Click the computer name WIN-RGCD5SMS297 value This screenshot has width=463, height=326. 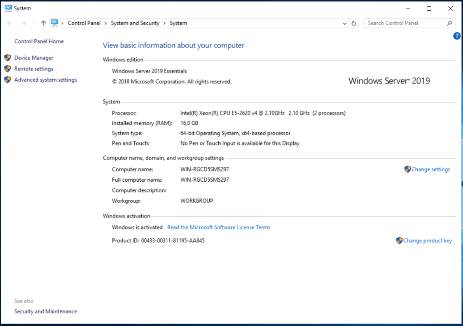point(205,169)
